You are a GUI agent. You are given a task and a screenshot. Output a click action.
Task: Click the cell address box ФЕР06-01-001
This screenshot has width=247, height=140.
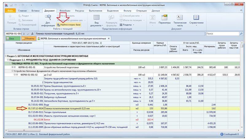tap(14, 33)
